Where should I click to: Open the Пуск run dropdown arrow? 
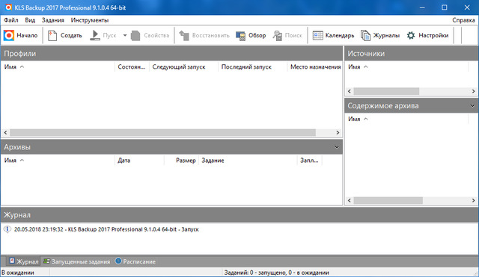[125, 35]
